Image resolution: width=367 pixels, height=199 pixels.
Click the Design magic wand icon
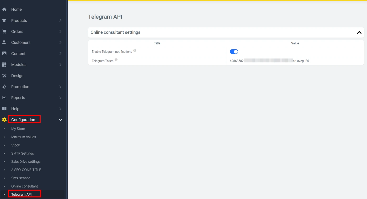pyautogui.click(x=4, y=76)
